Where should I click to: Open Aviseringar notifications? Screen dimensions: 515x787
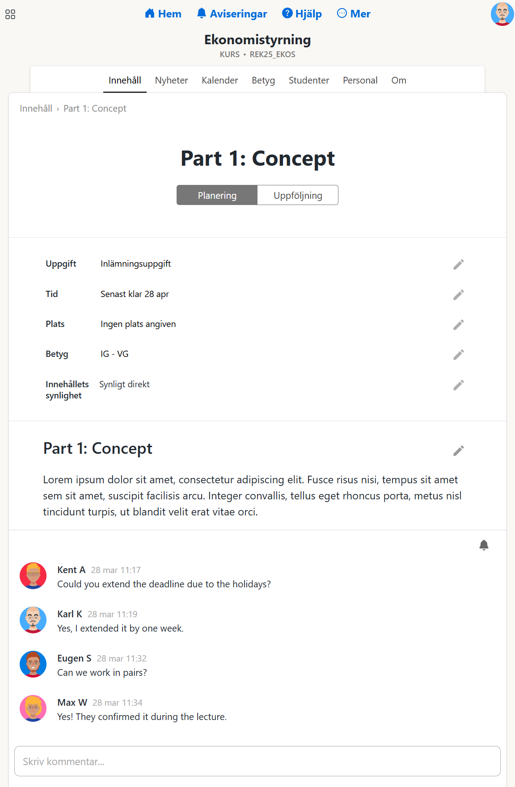232,14
